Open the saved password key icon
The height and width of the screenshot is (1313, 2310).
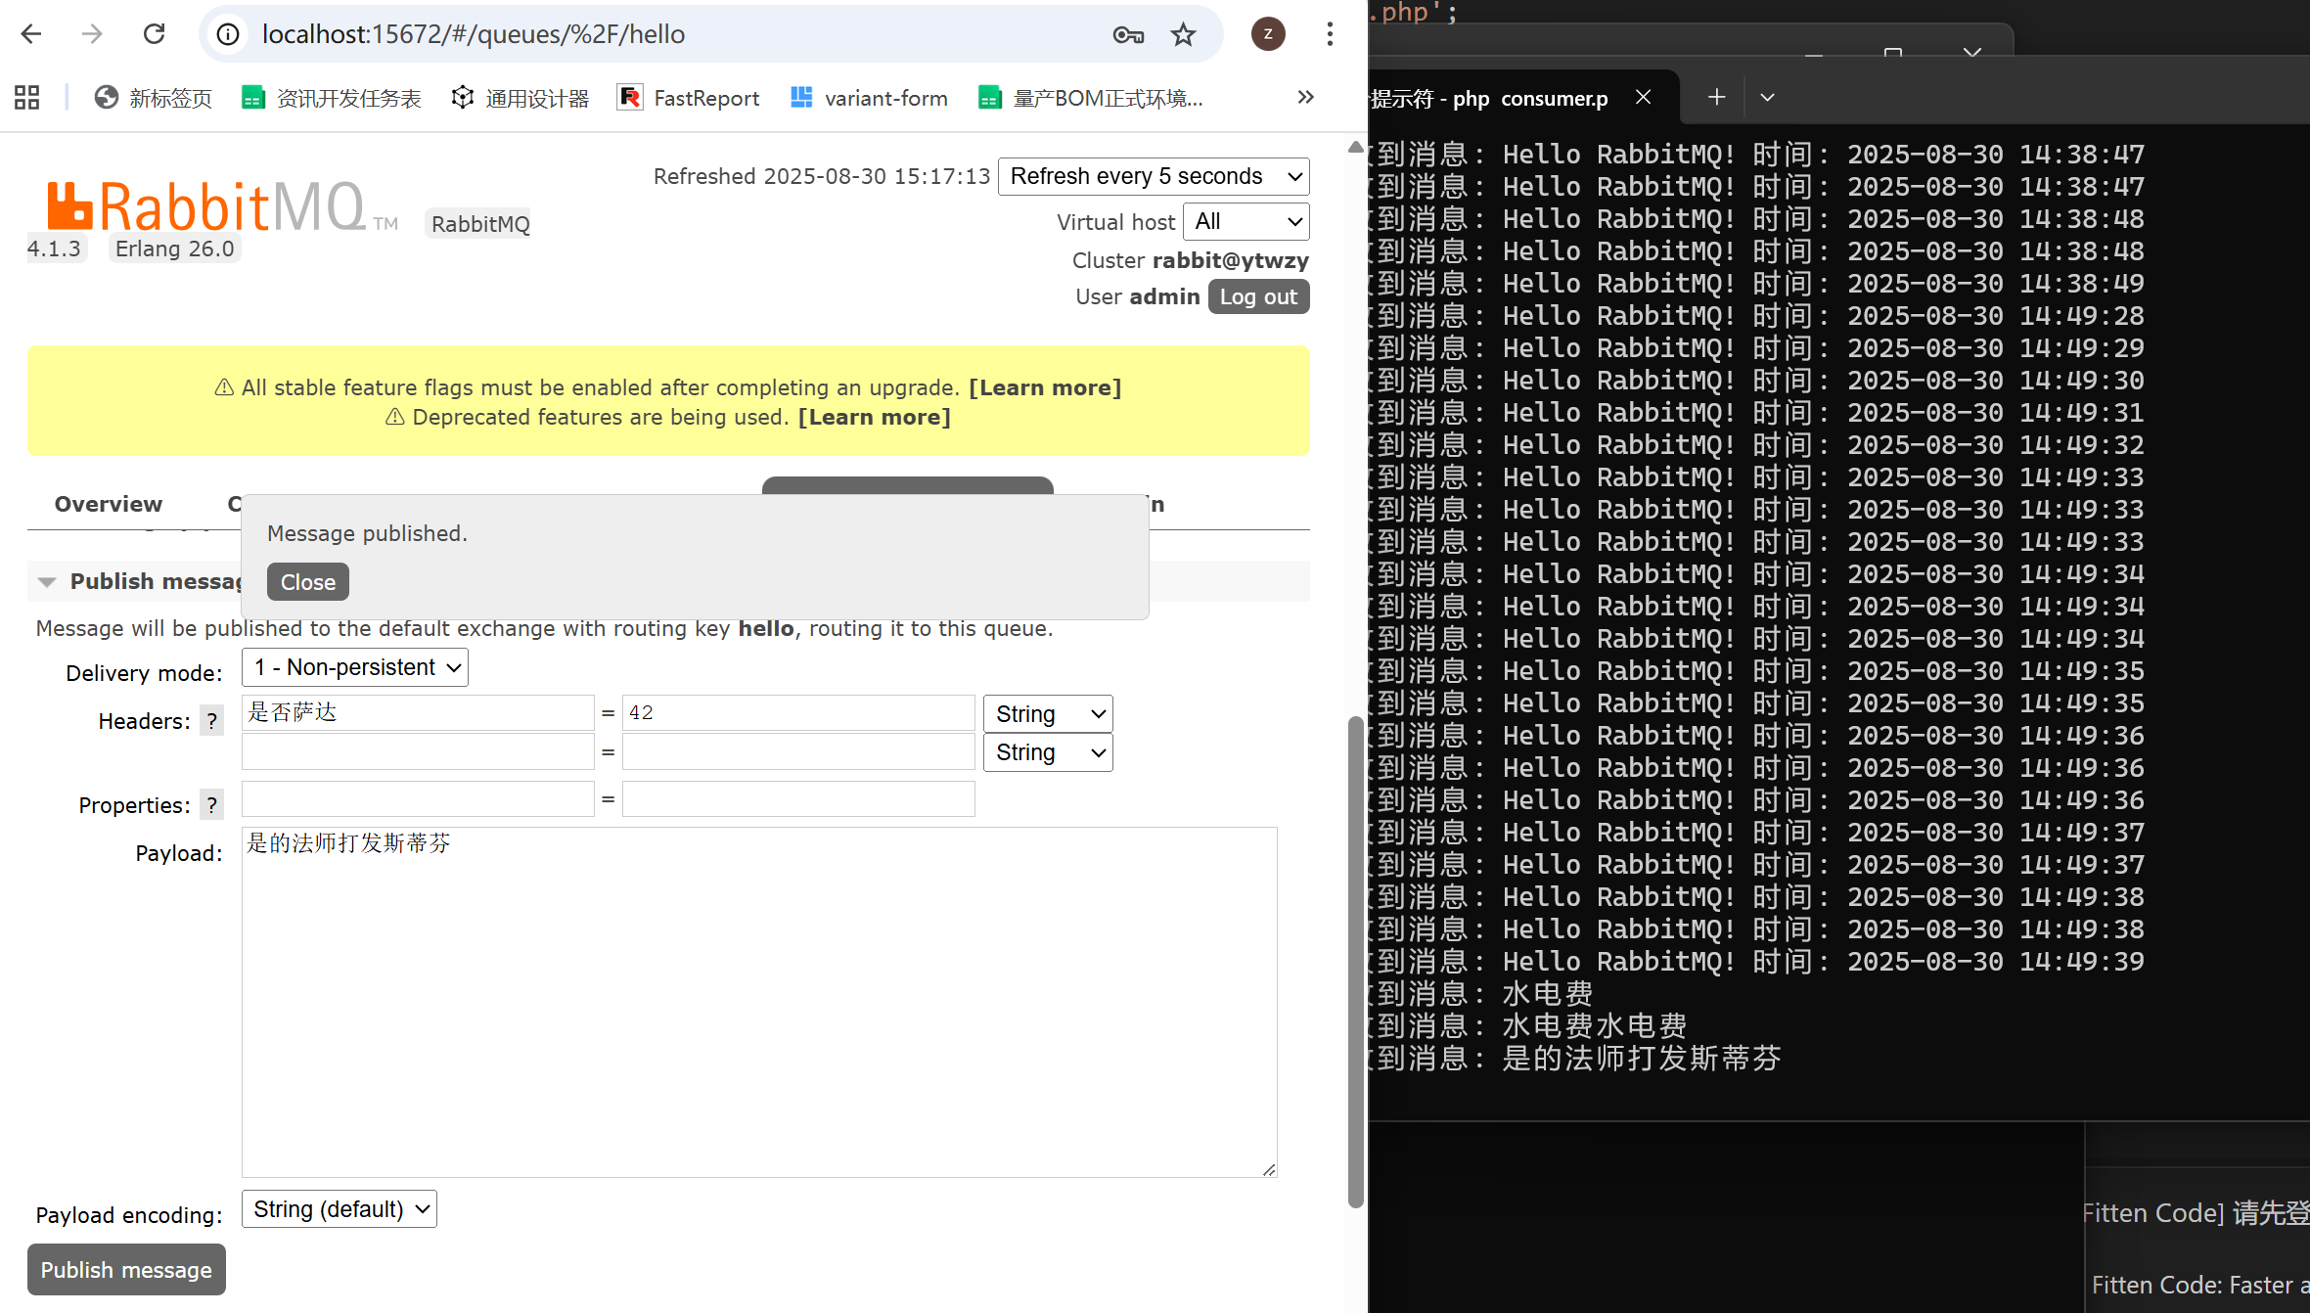click(x=1128, y=35)
